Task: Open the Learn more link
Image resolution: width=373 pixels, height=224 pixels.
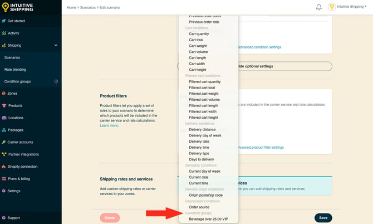Action: tap(109, 125)
